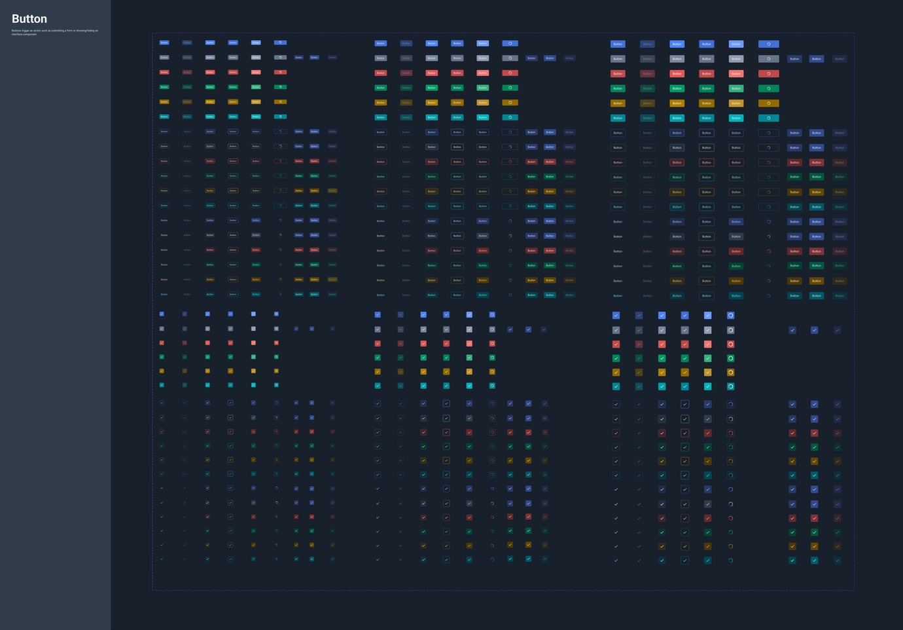The height and width of the screenshot is (630, 903).
Task: Click the middle group's wide solid blue spinner button
Action: tap(510, 43)
